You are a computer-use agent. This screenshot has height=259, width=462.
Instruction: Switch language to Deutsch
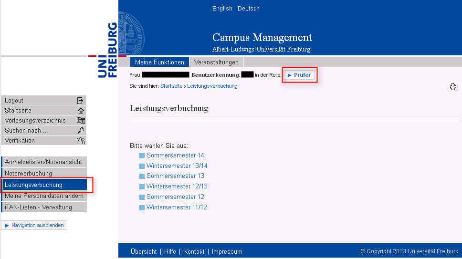[x=248, y=9]
